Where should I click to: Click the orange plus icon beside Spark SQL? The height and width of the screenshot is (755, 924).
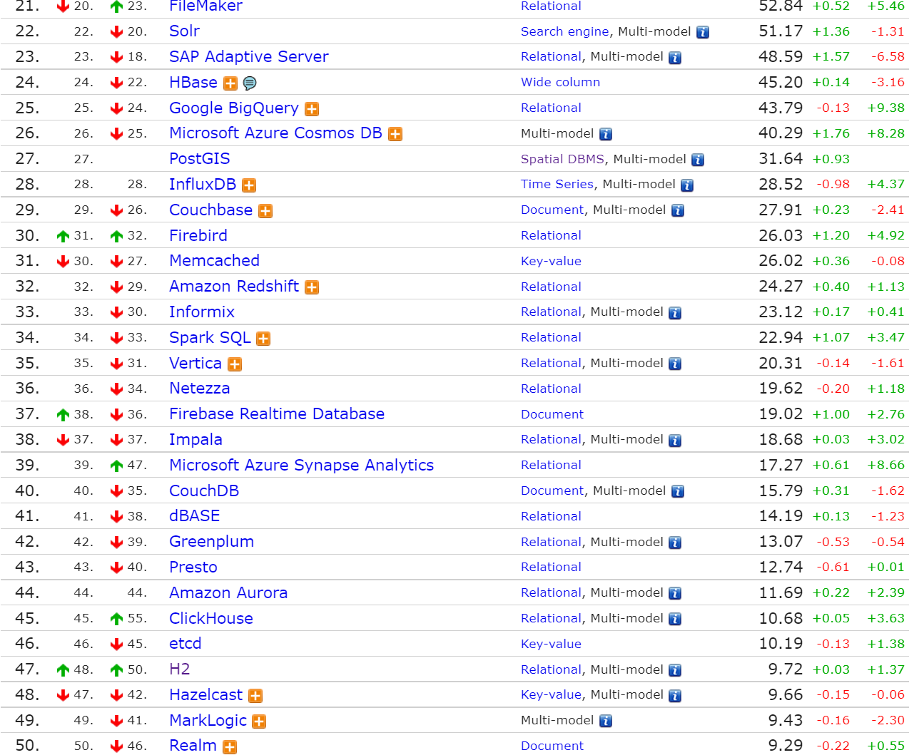click(x=263, y=339)
